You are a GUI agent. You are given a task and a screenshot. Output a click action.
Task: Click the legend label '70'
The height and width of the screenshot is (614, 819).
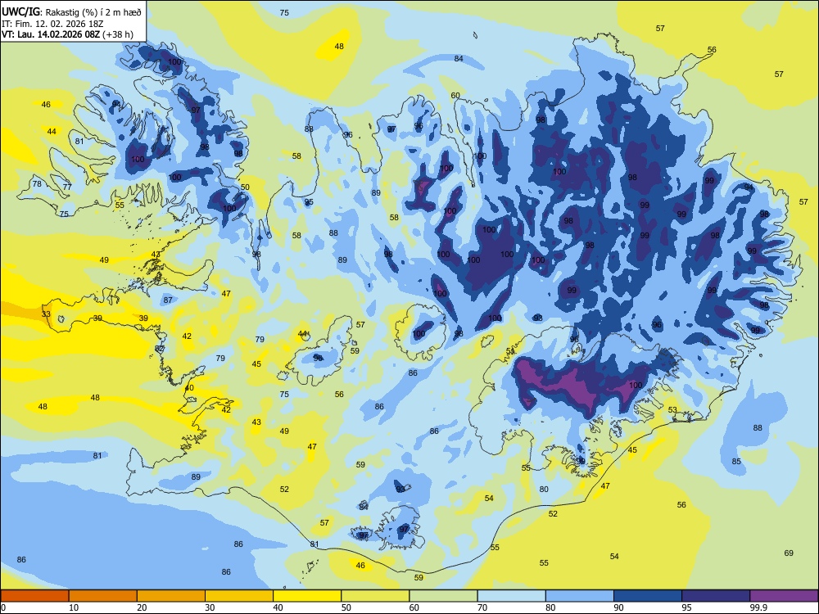482,607
